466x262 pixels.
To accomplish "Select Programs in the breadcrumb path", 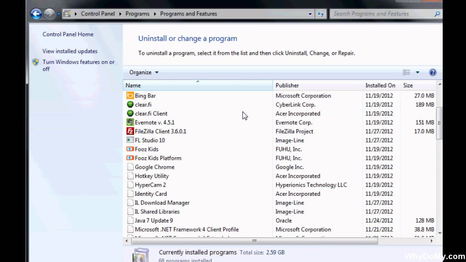I will tap(137, 14).
